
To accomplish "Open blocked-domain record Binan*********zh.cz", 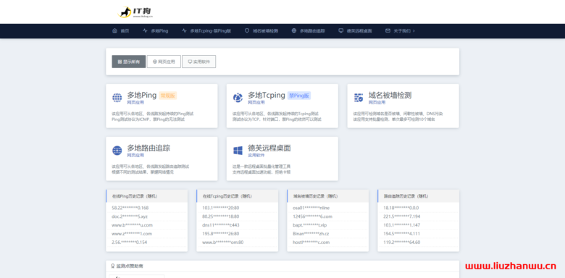I will point(311,234).
